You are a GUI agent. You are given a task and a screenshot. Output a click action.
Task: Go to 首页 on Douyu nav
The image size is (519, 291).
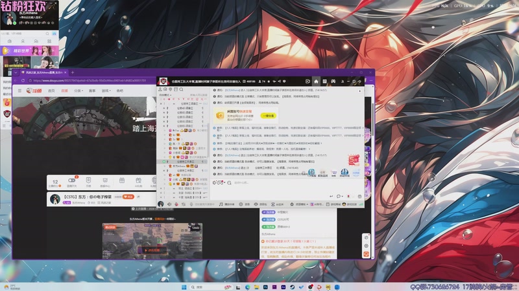pos(51,91)
